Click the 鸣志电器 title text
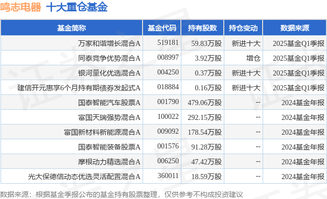The width and height of the screenshot is (327, 199). point(20,7)
